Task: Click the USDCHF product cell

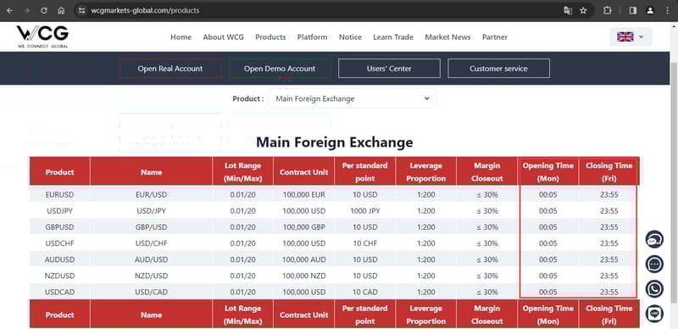Action: [59, 243]
